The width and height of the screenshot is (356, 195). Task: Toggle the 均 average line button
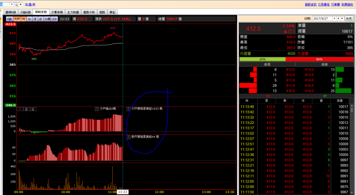pos(24,19)
